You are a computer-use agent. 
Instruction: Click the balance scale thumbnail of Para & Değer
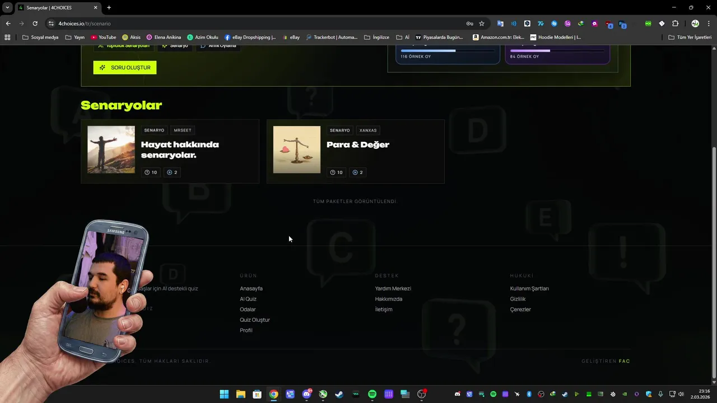point(297,149)
